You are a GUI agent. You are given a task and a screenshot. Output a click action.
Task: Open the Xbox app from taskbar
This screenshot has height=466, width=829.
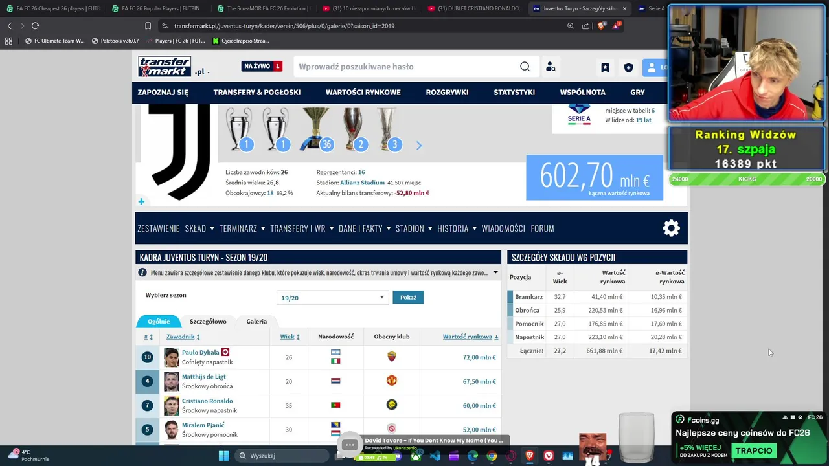pos(416,456)
